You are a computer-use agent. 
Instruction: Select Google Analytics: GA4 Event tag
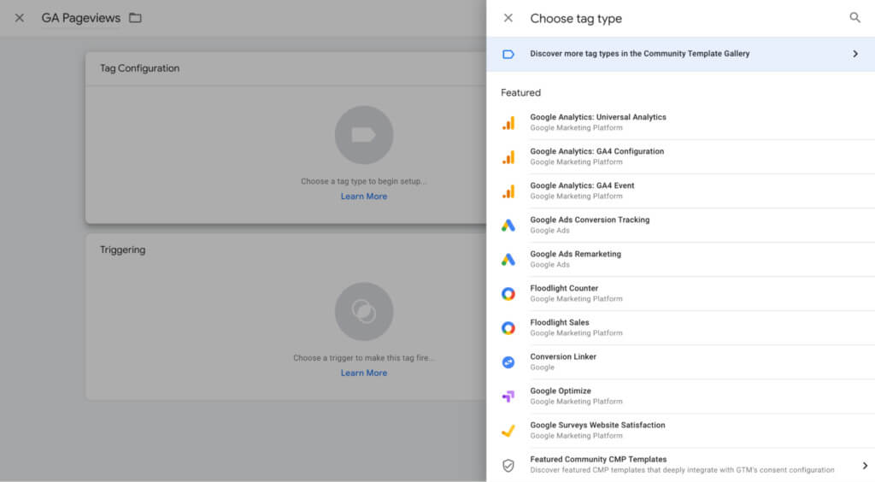[x=582, y=186]
